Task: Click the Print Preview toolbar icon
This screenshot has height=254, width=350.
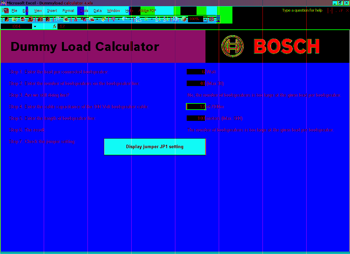Action: point(48,19)
